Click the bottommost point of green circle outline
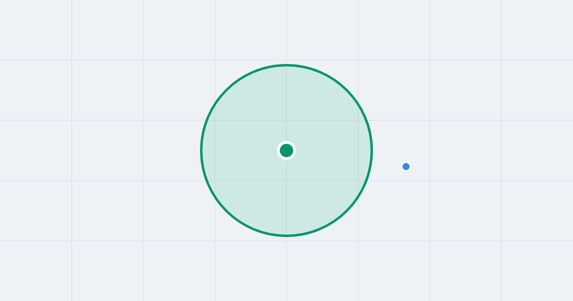This screenshot has width=573, height=301. (x=286, y=236)
